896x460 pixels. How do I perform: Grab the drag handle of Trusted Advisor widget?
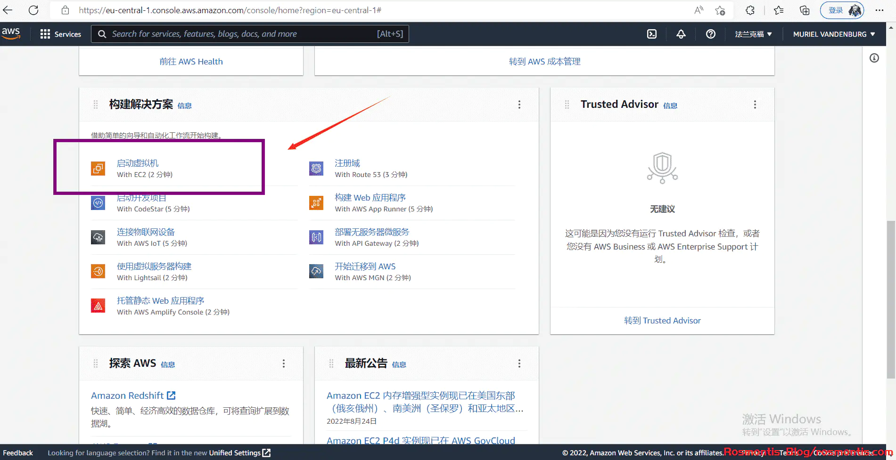567,105
